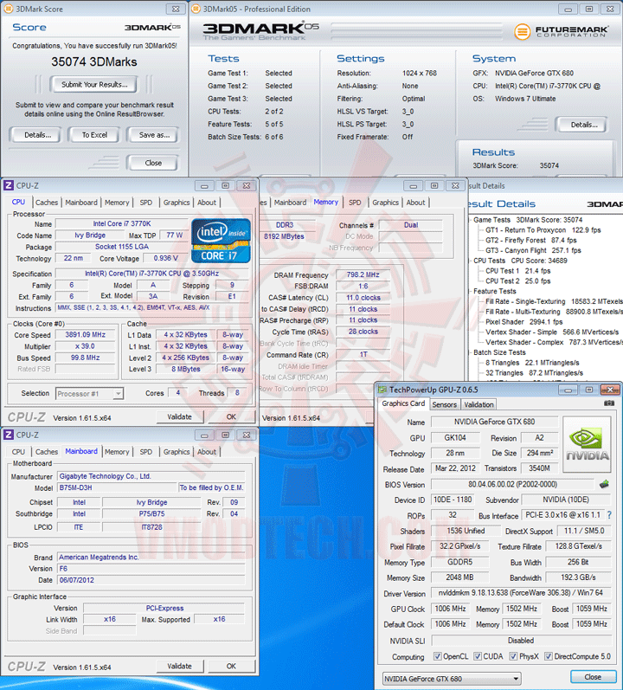Toggle the CUDA checkbox

pyautogui.click(x=478, y=656)
